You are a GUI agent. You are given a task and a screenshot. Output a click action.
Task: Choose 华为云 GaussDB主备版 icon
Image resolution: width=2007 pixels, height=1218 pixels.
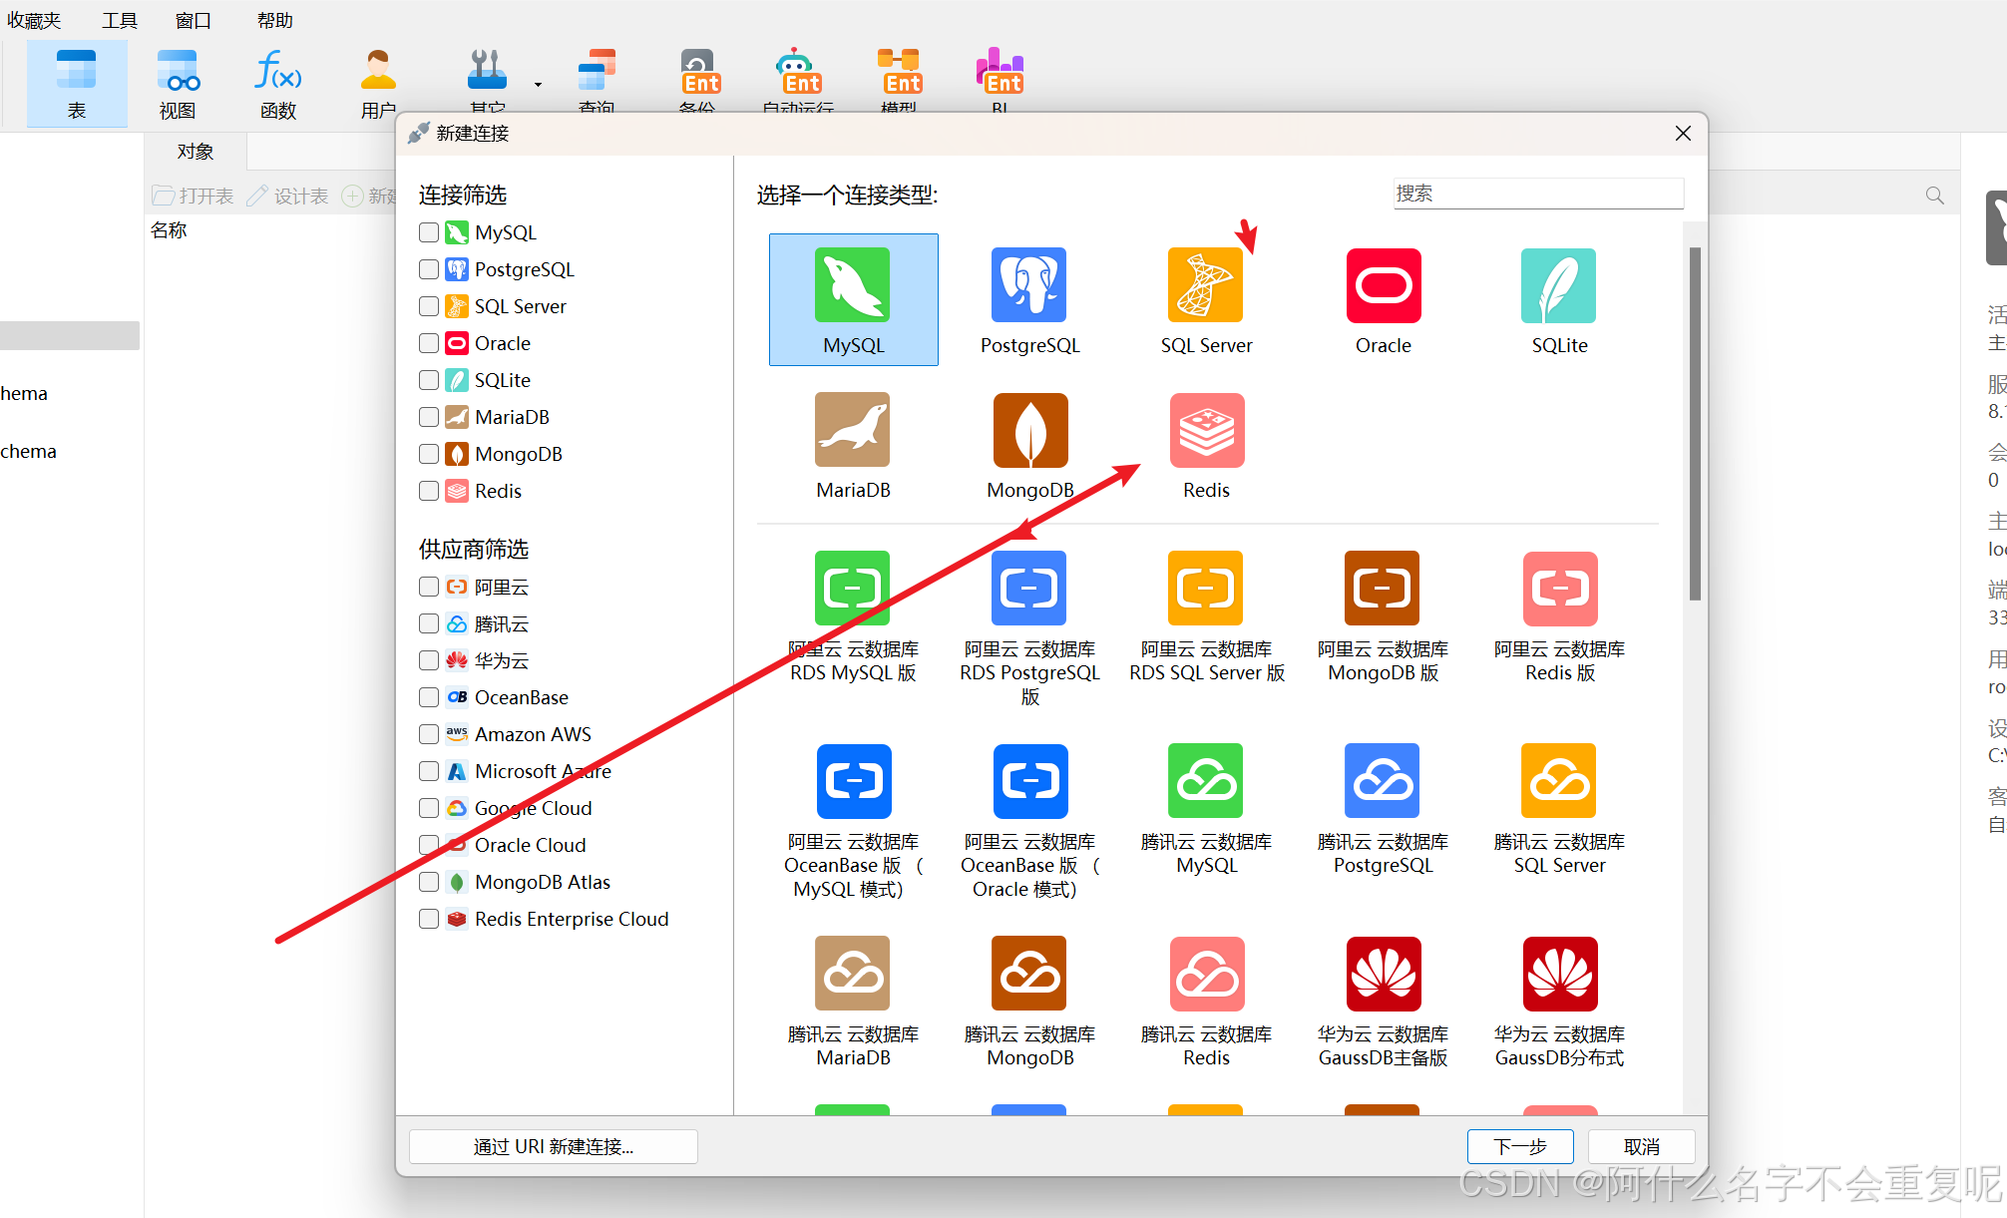[x=1383, y=975]
